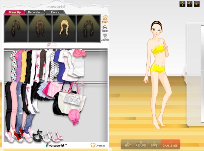Click the orange CHALLENGE button
This screenshot has height=151, width=204.
point(170,144)
